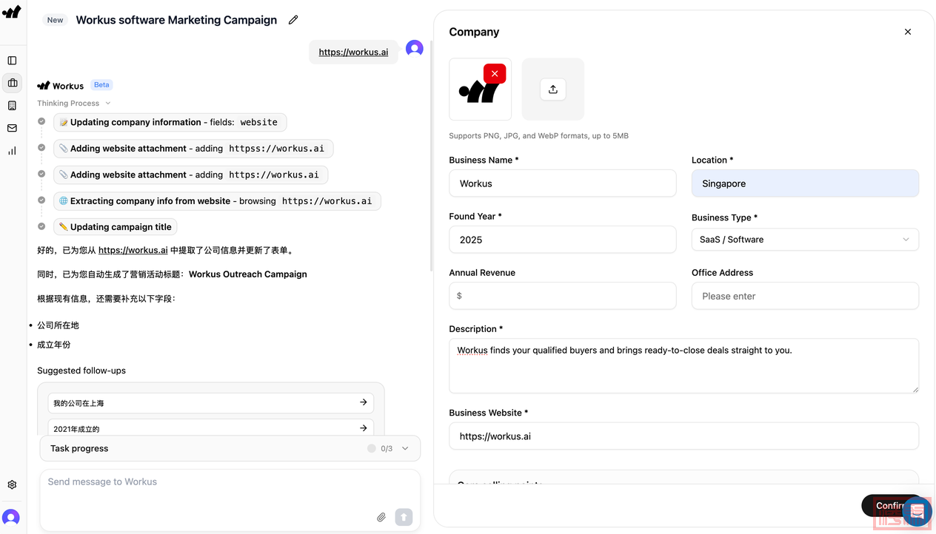Open the building company icon in sidebar
This screenshot has height=534, width=936.
coord(12,106)
